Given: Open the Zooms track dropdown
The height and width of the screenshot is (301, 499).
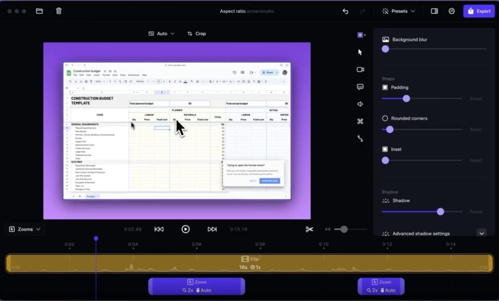Looking at the screenshot, I should [x=25, y=229].
